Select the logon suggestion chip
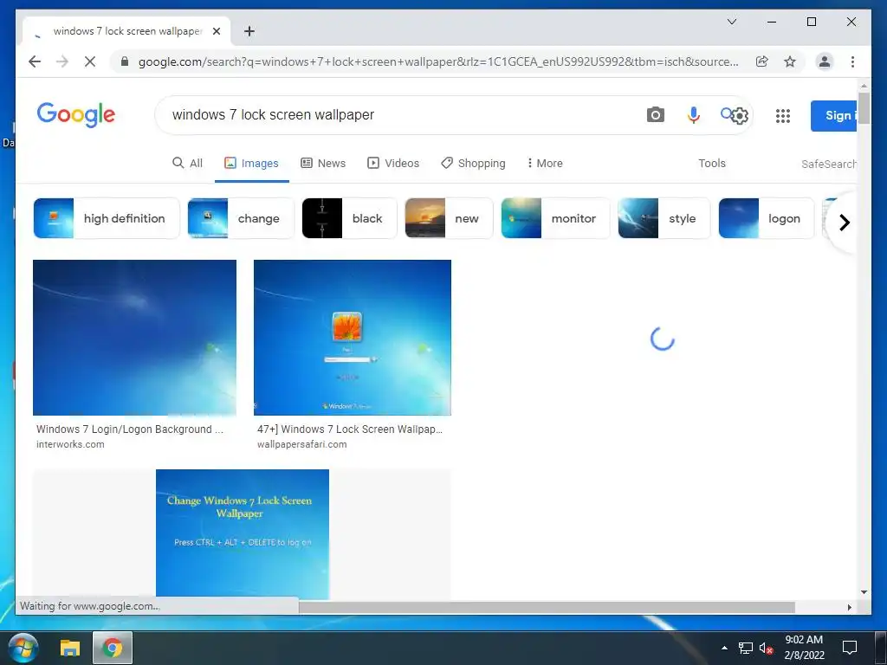 [767, 218]
